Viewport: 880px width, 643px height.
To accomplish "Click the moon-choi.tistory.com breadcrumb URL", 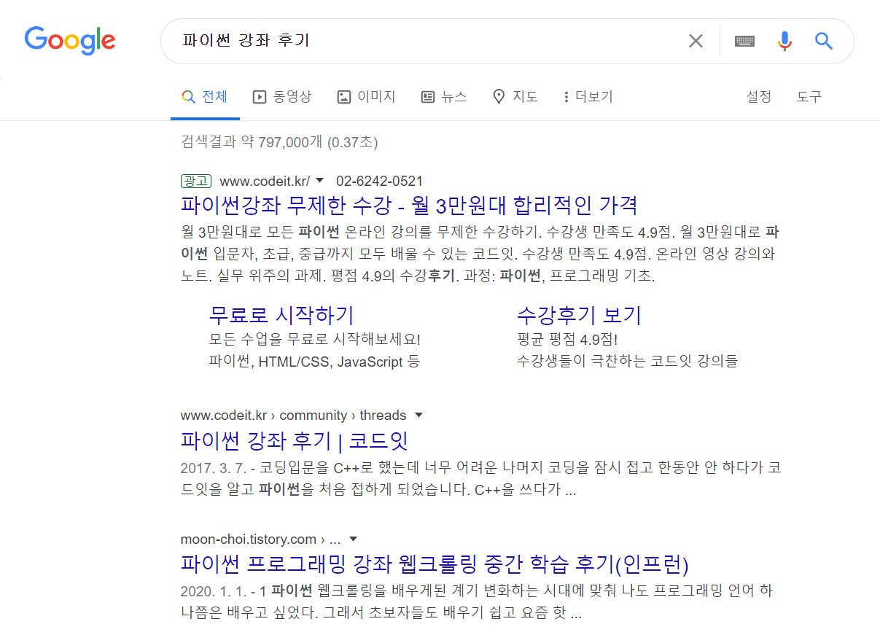I will tap(261, 539).
